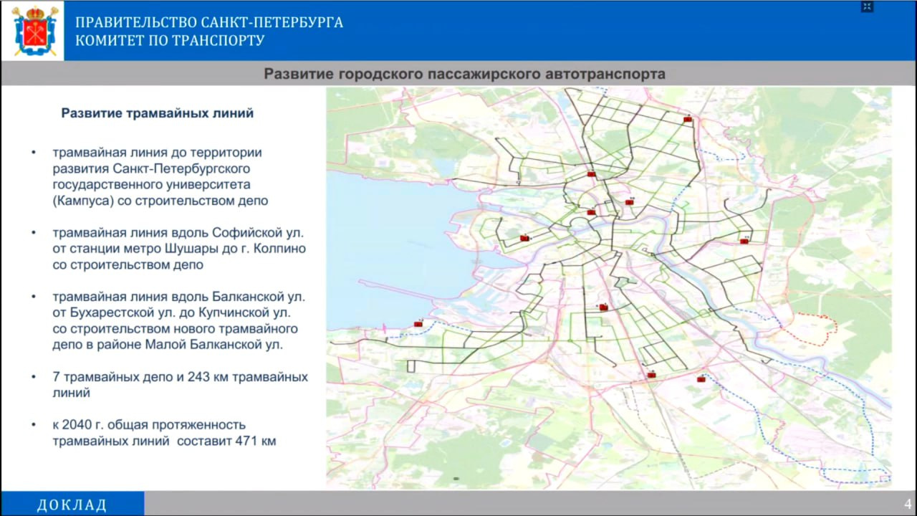The height and width of the screenshot is (516, 917).
Task: Click the red dashed outlined area on map
Action: (812, 330)
